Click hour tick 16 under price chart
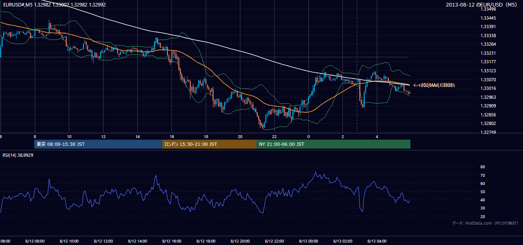This screenshot has width=523, height=245. (172, 137)
